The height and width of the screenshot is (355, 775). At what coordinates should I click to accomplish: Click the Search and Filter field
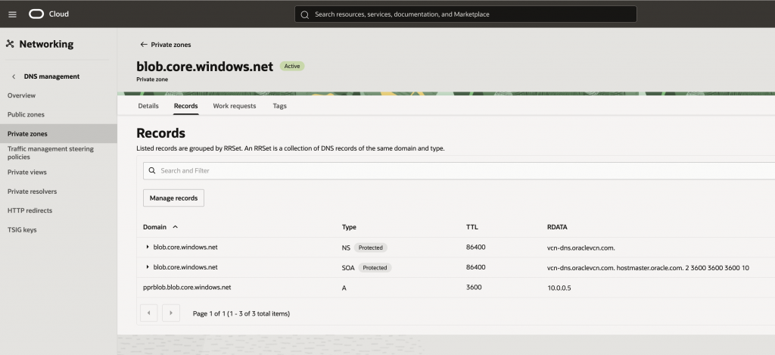coord(454,171)
